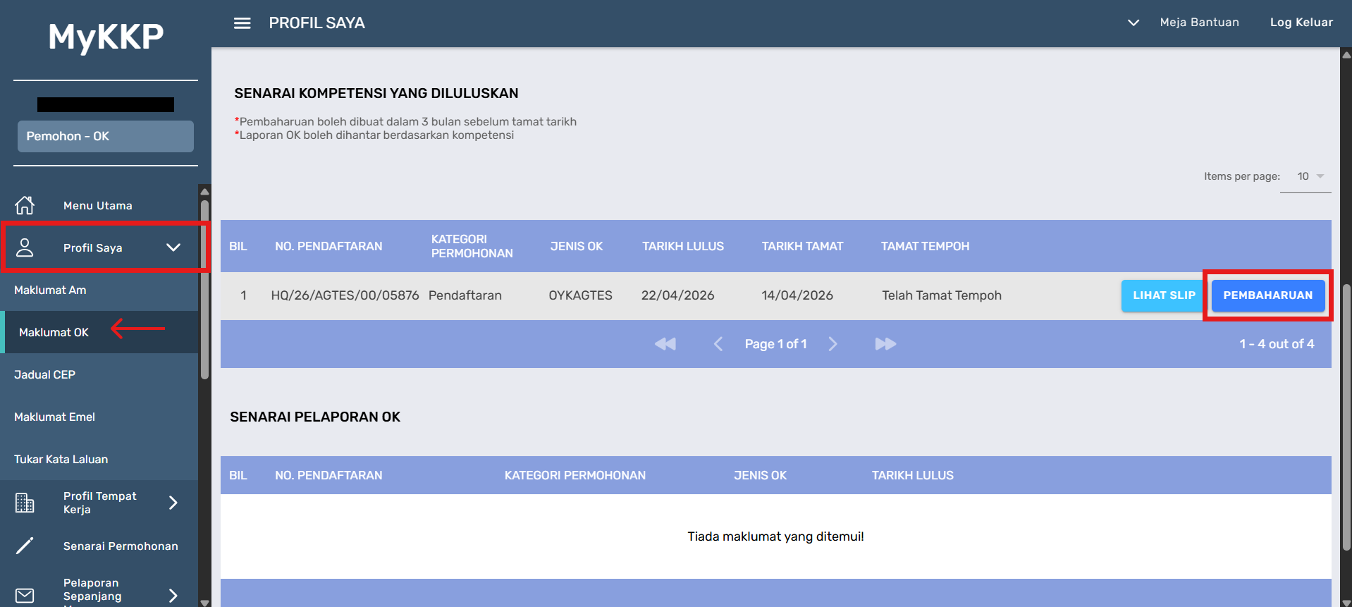Viewport: 1352px width, 607px height.
Task: Open the hamburger menu icon
Action: [242, 23]
